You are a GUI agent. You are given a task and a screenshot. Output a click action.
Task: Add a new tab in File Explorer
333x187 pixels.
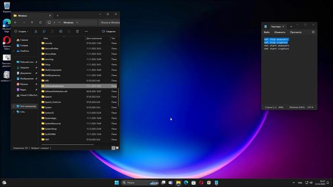click(x=57, y=16)
